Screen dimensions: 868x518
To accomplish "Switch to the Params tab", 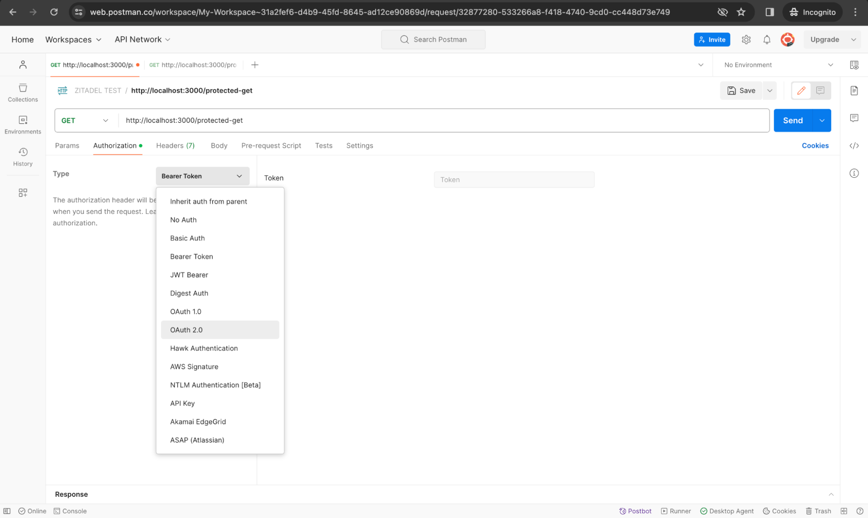I will [67, 145].
